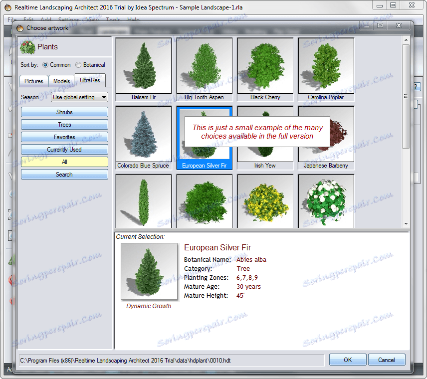Switch to the UltraRes tab
The width and height of the screenshot is (427, 379).
(x=90, y=80)
